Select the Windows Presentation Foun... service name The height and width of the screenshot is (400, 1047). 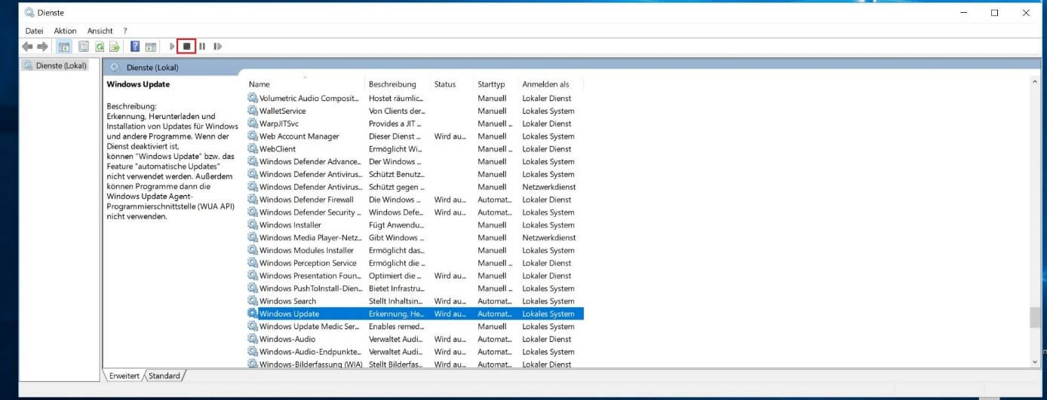pos(311,276)
